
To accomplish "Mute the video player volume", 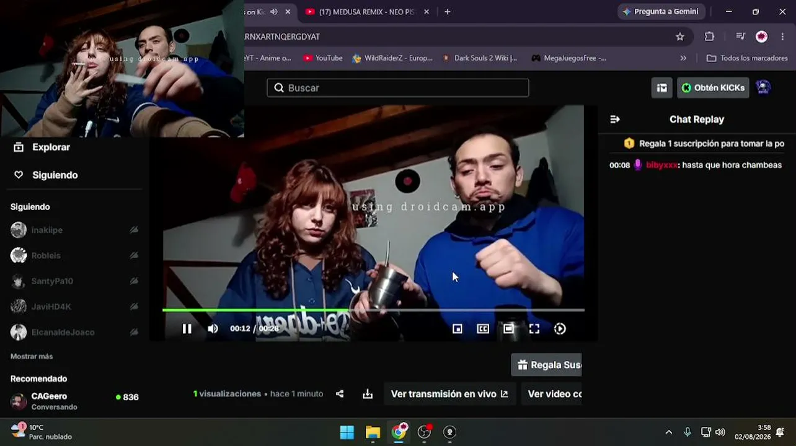I will (213, 329).
